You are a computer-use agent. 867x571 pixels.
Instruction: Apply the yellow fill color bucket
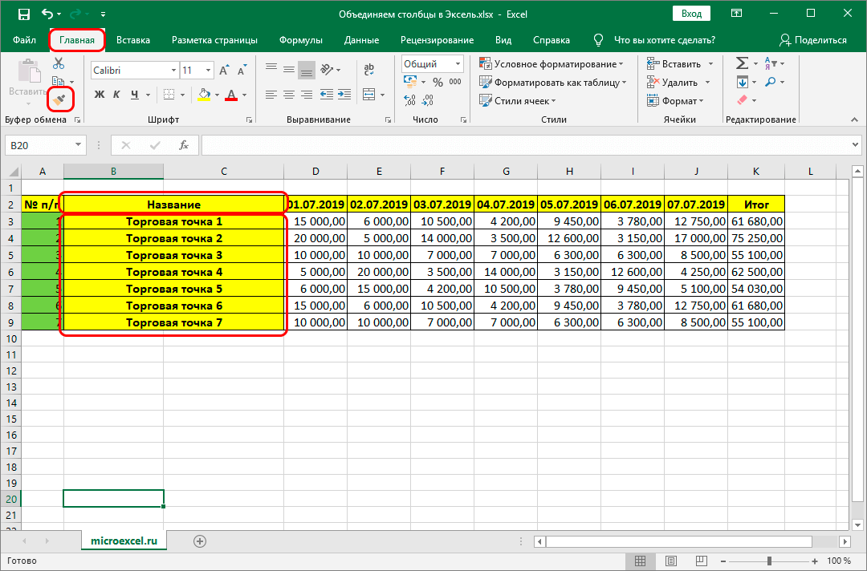pos(205,95)
